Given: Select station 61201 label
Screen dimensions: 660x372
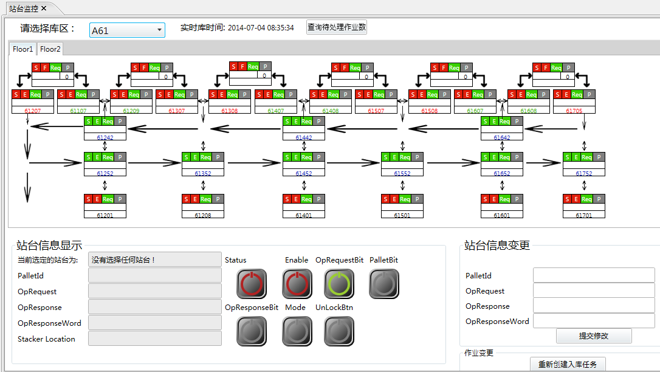Looking at the screenshot, I should click(x=105, y=215).
